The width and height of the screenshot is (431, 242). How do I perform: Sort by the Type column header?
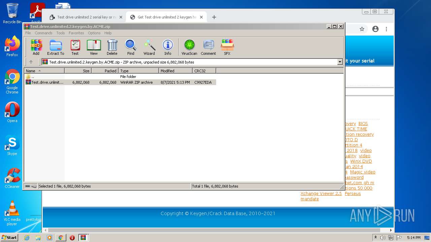click(138, 71)
